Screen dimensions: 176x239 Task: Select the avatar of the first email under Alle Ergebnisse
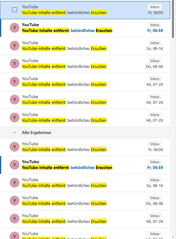coord(15,147)
